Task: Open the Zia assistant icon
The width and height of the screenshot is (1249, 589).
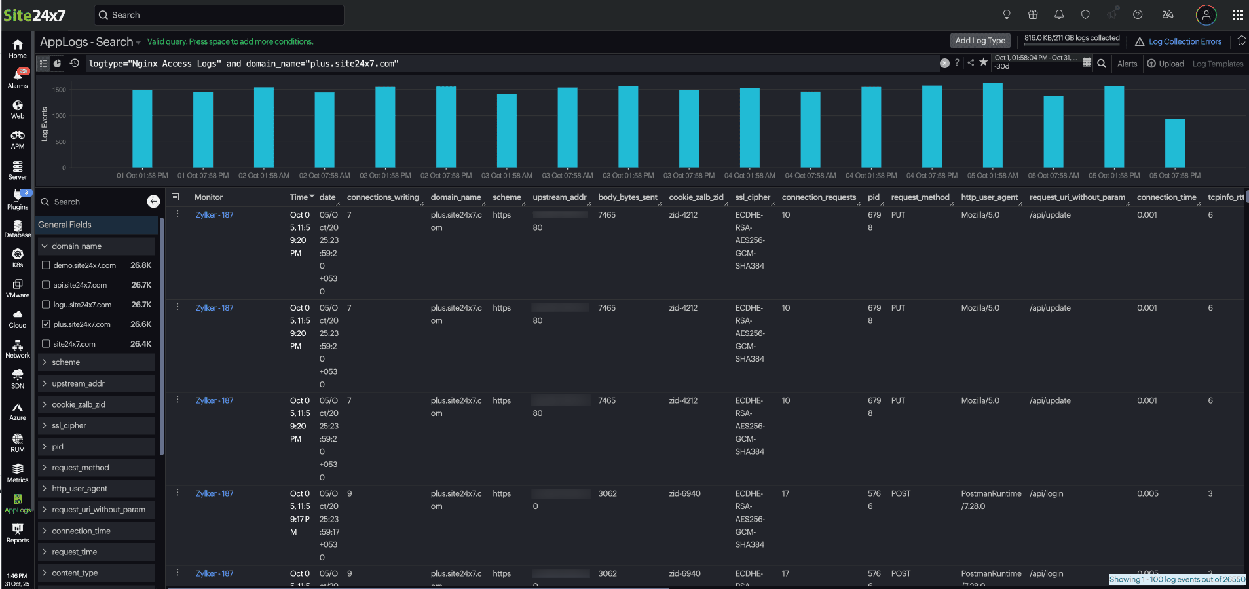Action: (x=1168, y=15)
